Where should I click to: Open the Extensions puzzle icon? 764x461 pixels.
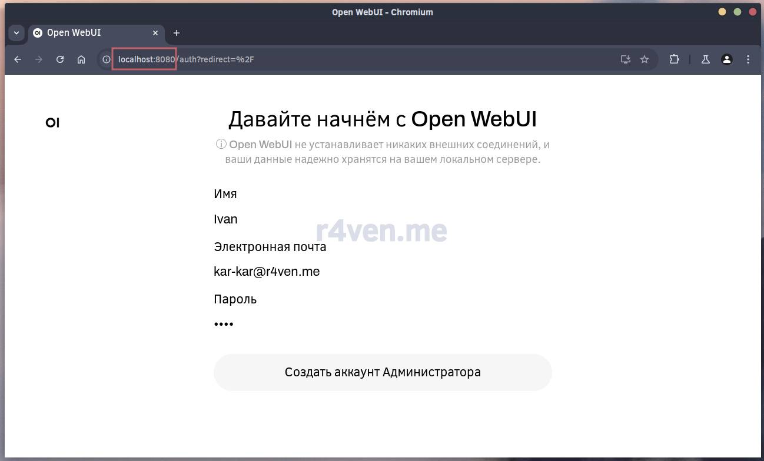tap(674, 59)
